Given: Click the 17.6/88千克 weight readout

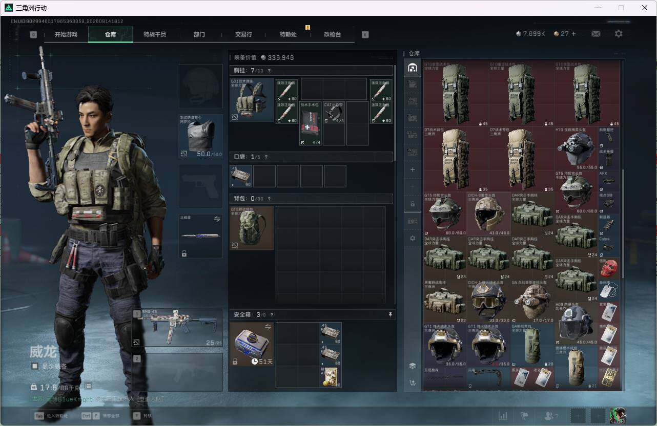Looking at the screenshot, I should 56,387.
